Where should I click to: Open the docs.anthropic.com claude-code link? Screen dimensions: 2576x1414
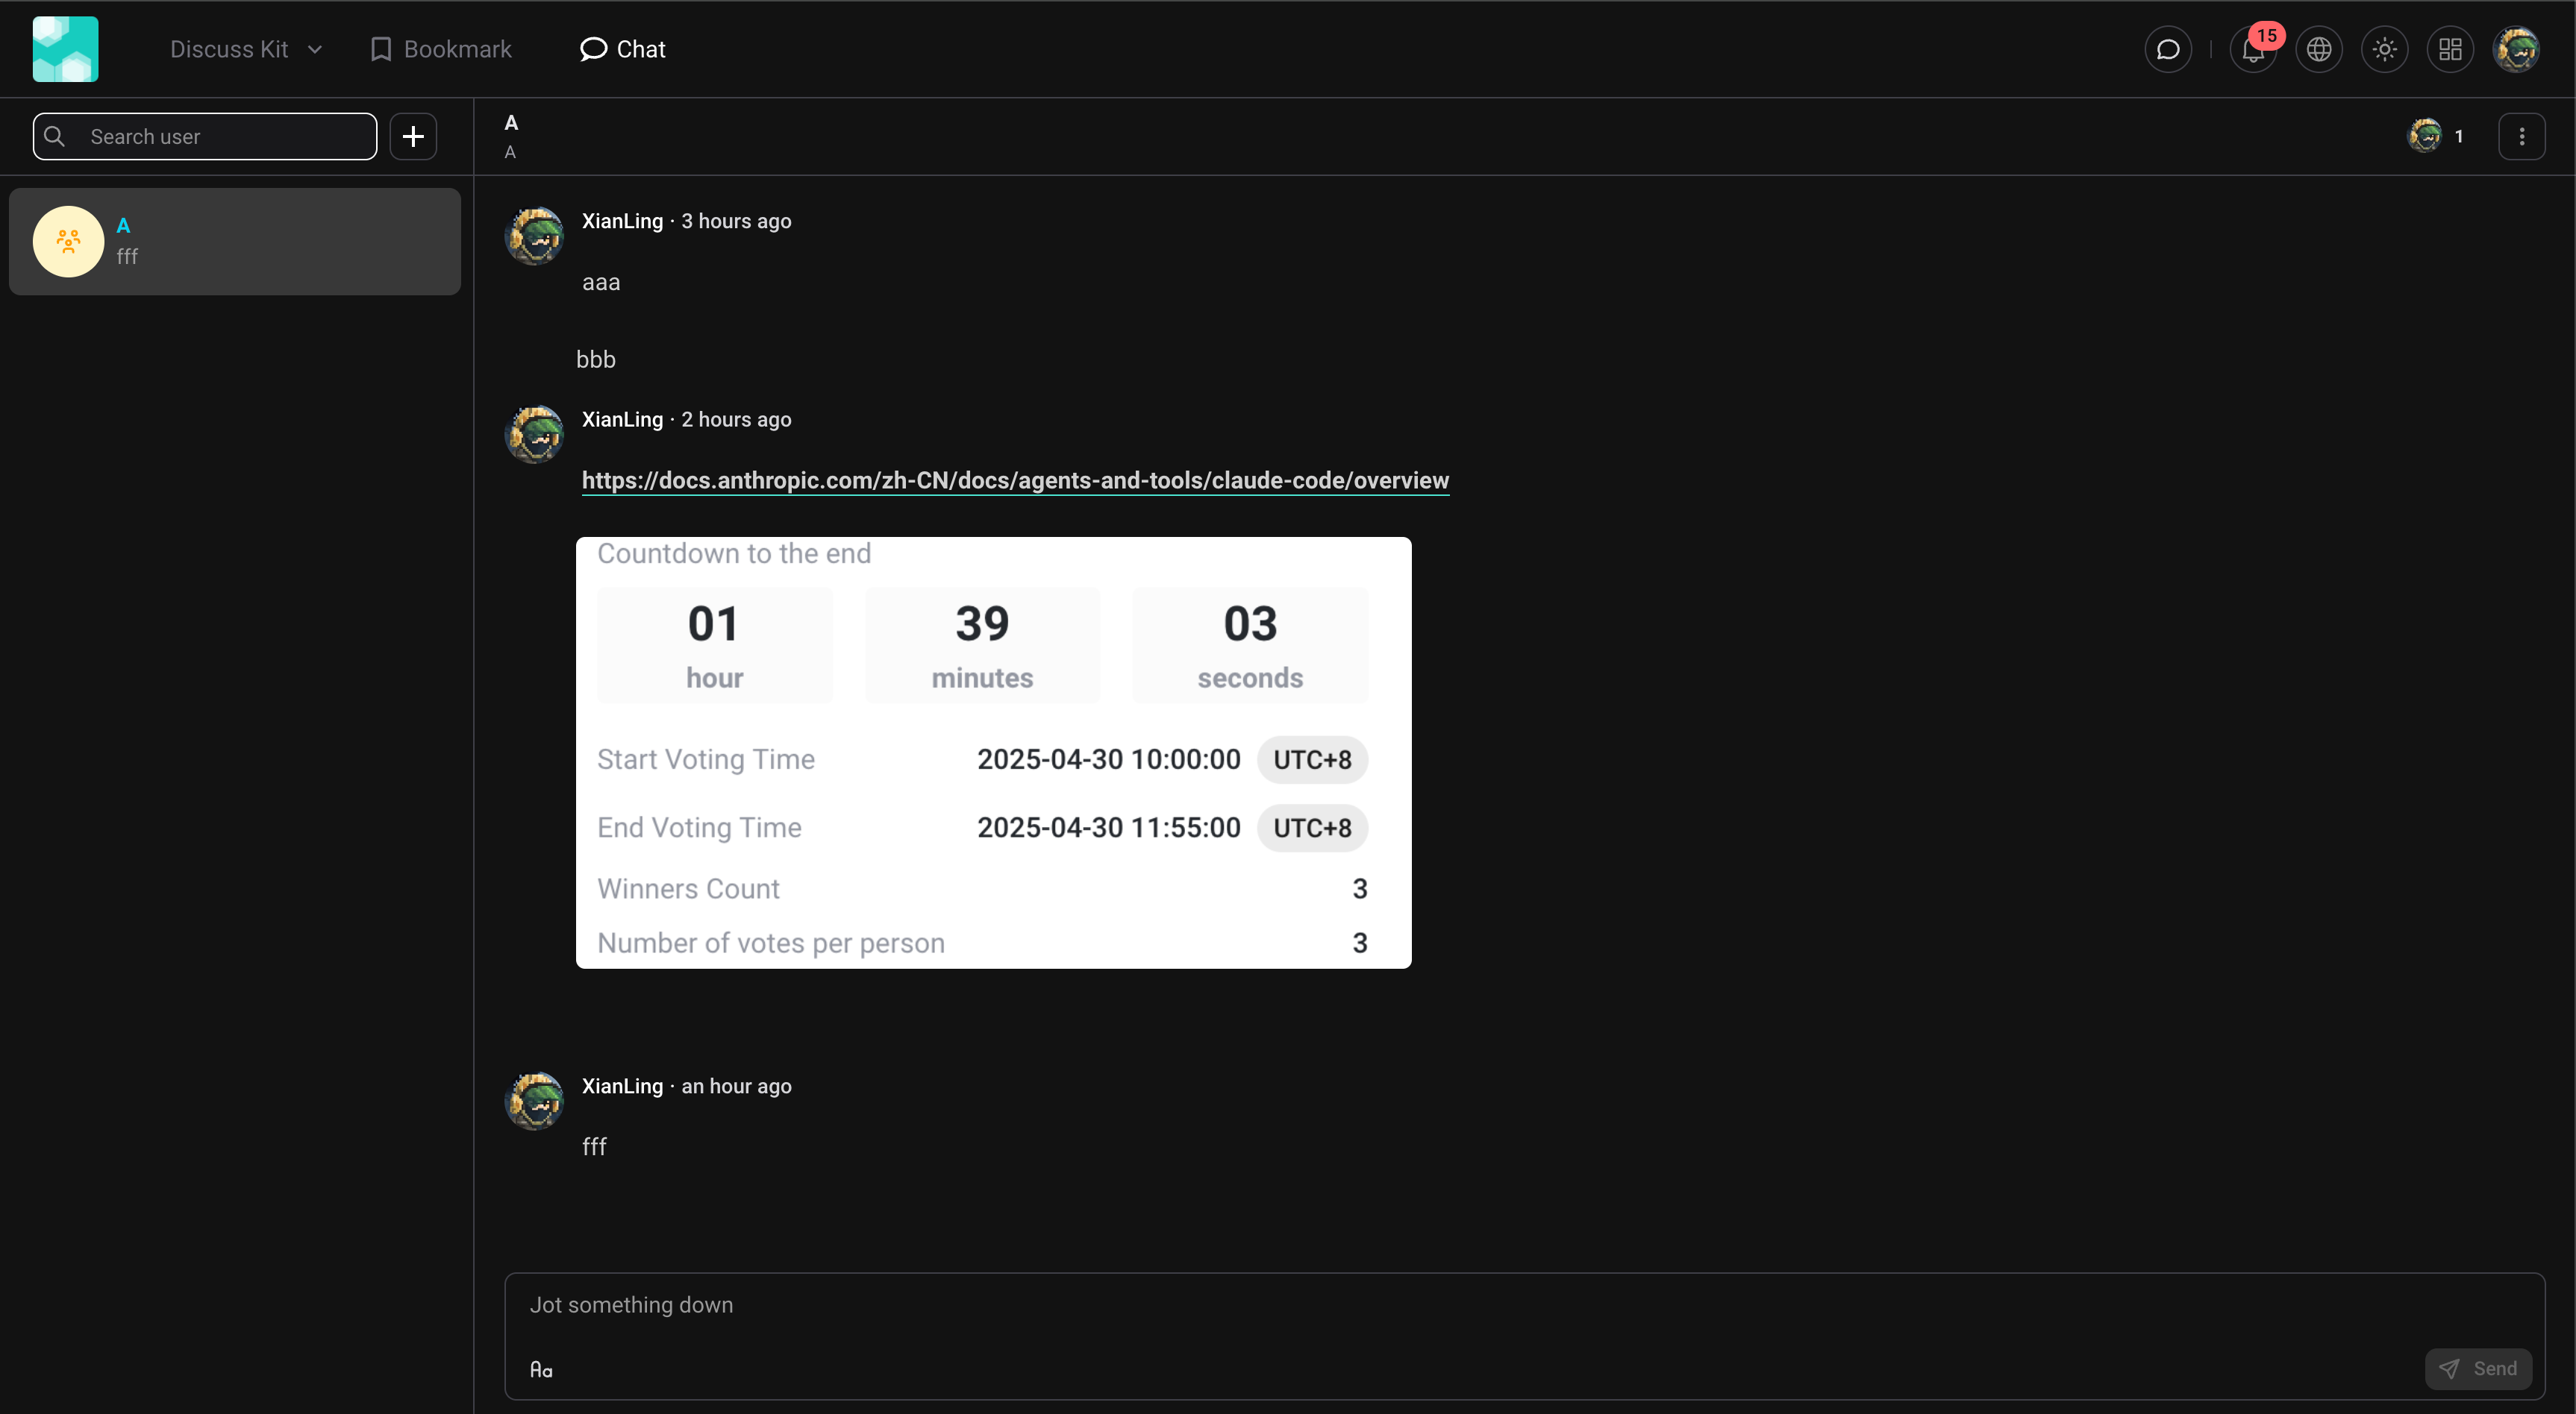click(1014, 481)
